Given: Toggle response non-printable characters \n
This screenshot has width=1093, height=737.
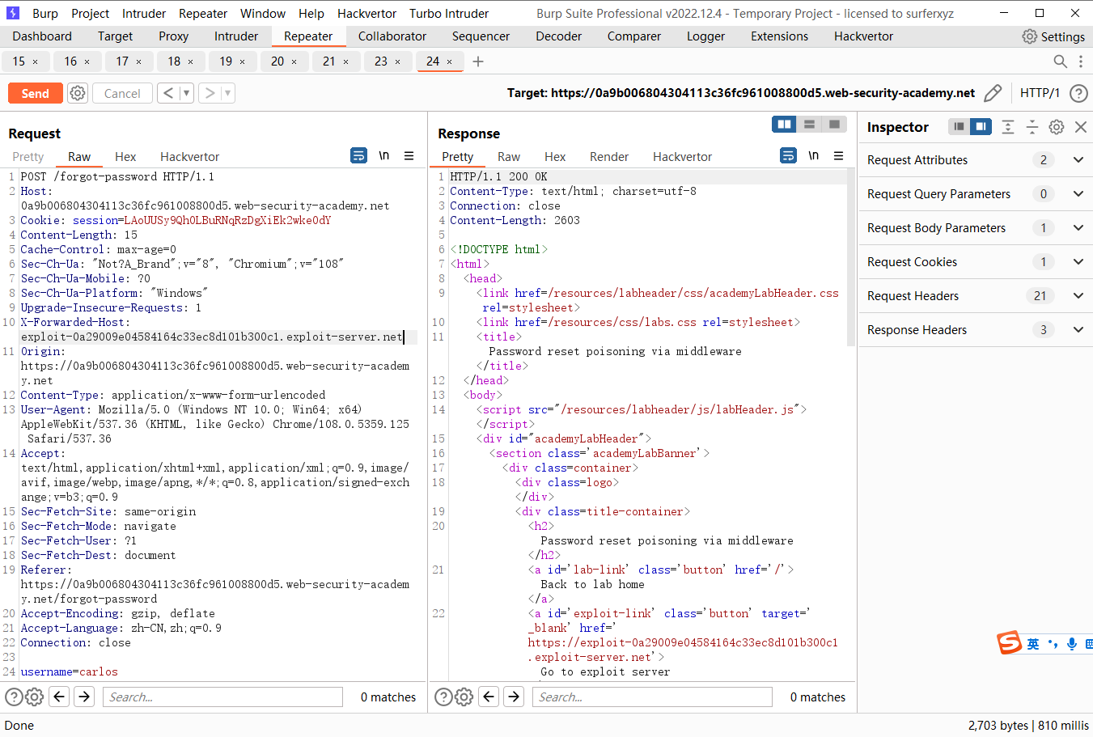Looking at the screenshot, I should point(814,155).
